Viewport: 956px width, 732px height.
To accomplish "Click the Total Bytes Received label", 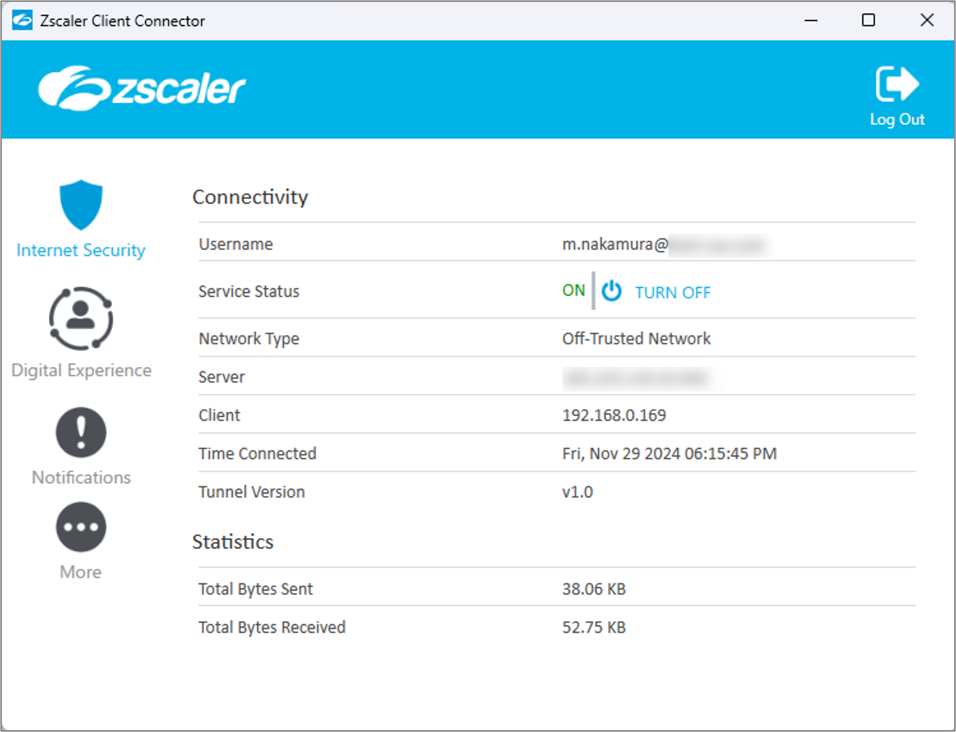I will [x=272, y=627].
